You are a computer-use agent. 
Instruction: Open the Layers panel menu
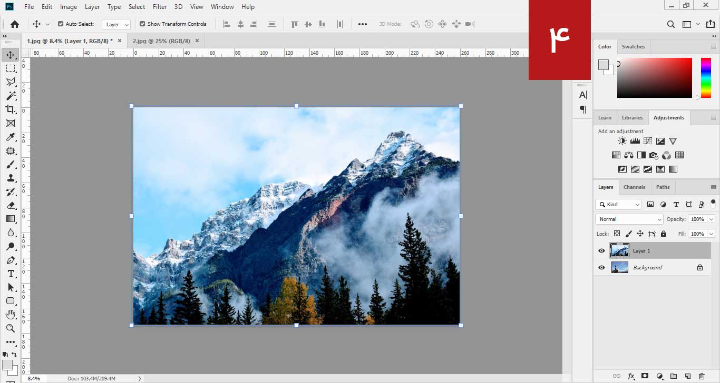click(x=714, y=187)
